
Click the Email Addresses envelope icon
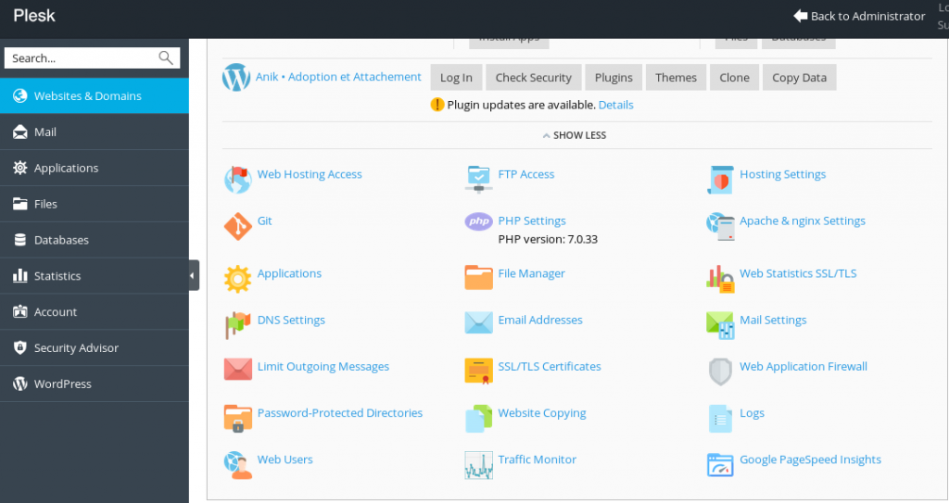[x=479, y=322]
